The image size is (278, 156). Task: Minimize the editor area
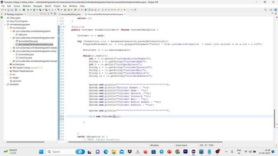[x=272, y=14]
